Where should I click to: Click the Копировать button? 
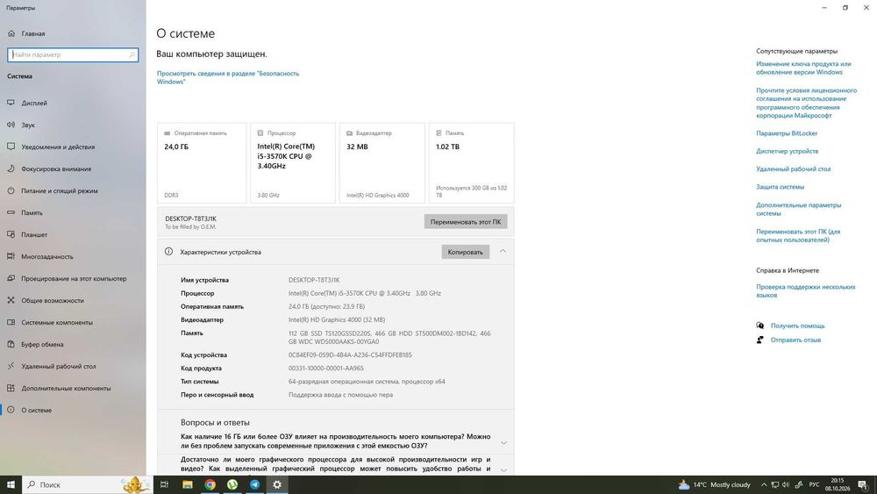coord(466,252)
